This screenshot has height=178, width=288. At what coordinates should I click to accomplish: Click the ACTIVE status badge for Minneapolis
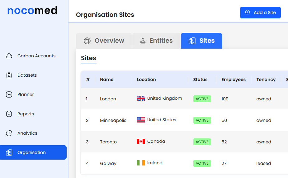pyautogui.click(x=202, y=120)
